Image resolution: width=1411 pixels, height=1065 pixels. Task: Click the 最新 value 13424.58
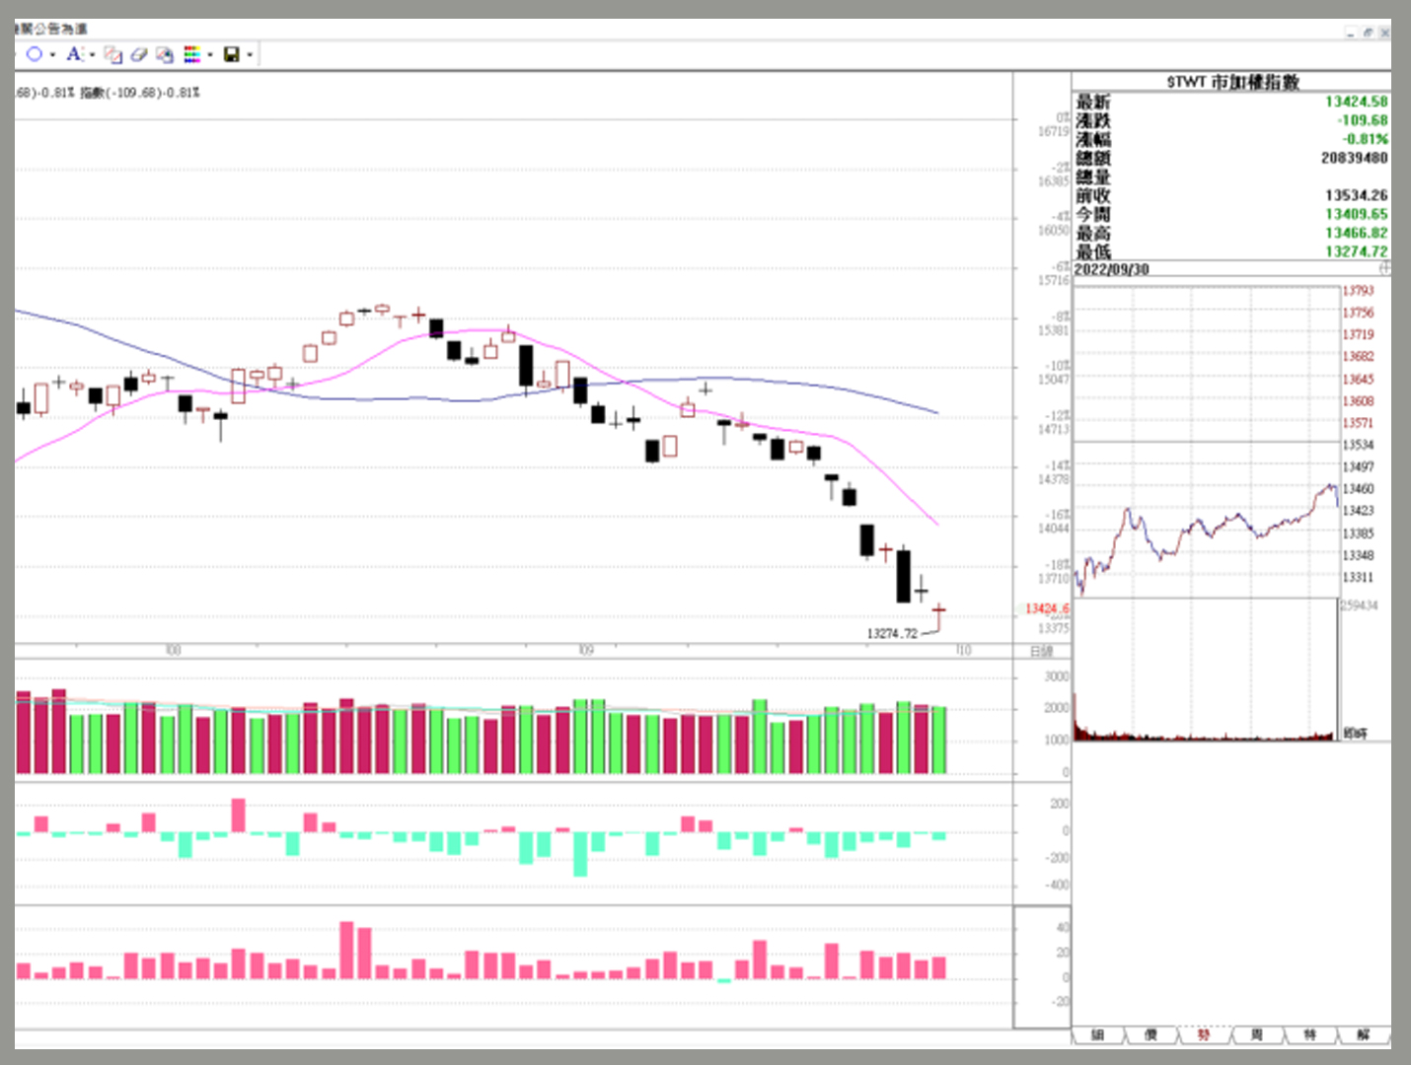[x=1356, y=102]
